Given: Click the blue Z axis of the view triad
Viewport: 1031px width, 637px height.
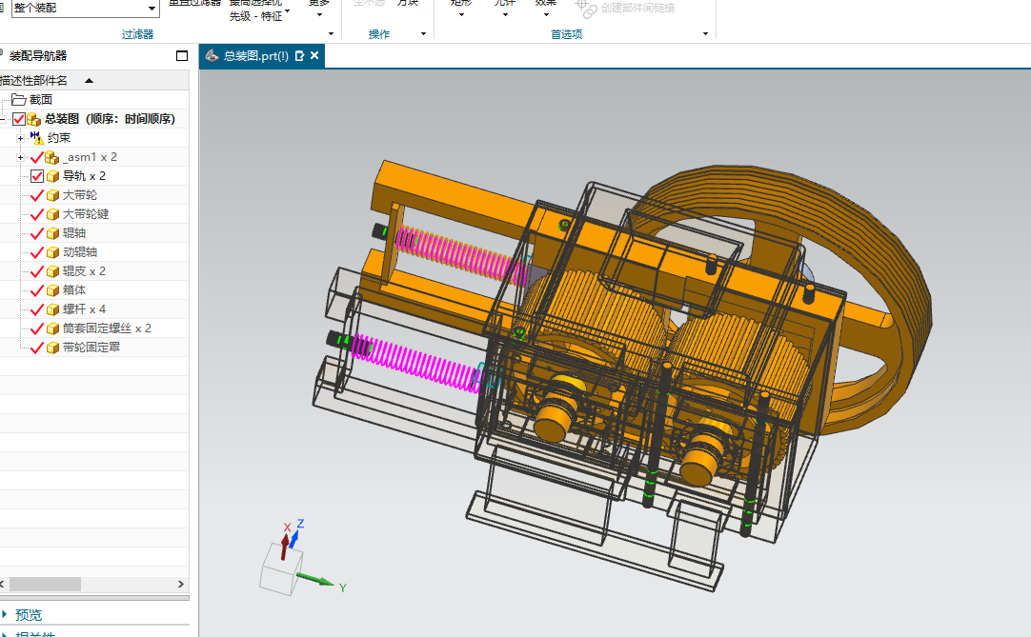Looking at the screenshot, I should point(294,539).
